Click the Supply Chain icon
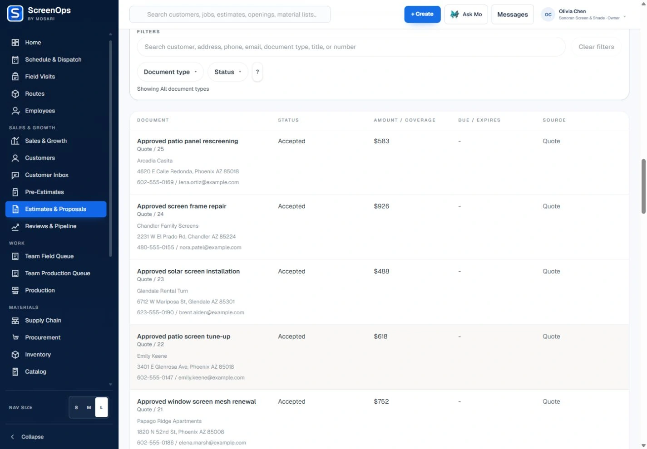647x449 pixels. tap(15, 321)
